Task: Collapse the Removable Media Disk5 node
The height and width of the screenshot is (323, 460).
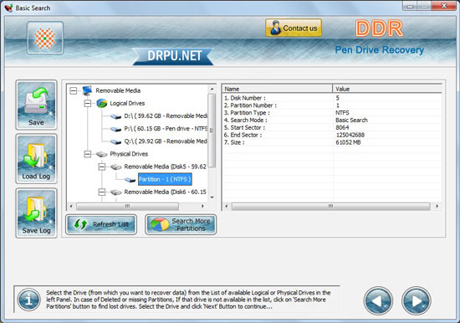Action: pos(102,167)
